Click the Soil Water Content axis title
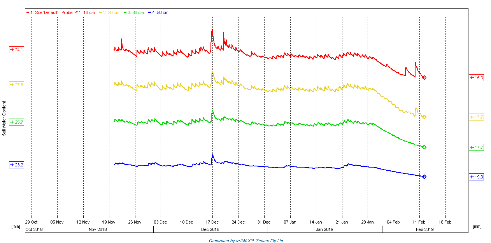The width and height of the screenshot is (491, 243). pyautogui.click(x=4, y=118)
